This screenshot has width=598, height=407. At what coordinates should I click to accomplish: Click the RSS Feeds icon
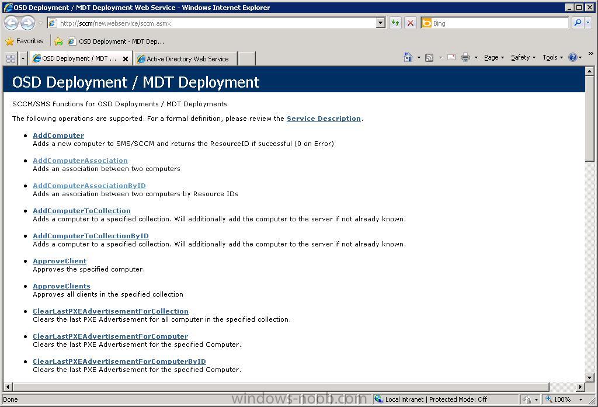(x=429, y=58)
